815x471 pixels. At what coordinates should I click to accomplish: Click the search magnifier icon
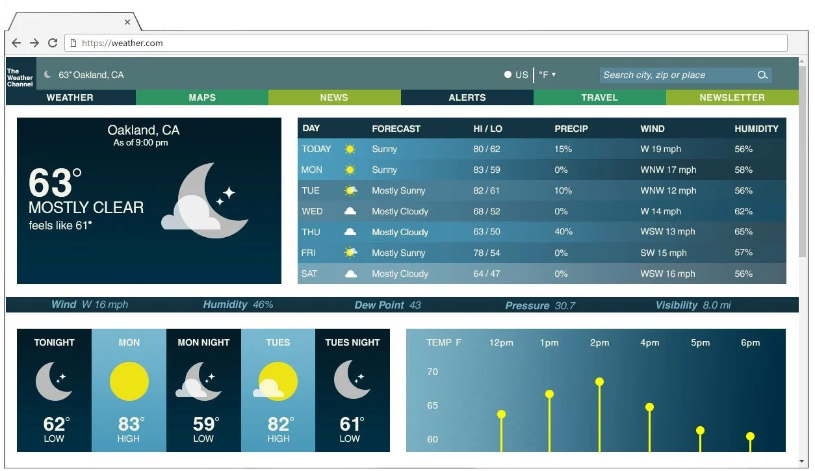pyautogui.click(x=762, y=75)
